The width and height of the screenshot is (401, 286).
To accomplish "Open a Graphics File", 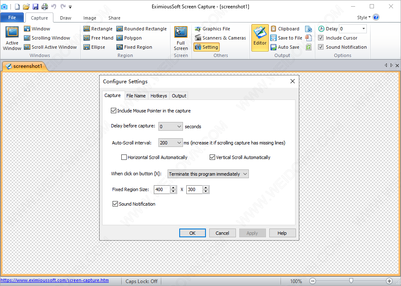I will pyautogui.click(x=212, y=29).
